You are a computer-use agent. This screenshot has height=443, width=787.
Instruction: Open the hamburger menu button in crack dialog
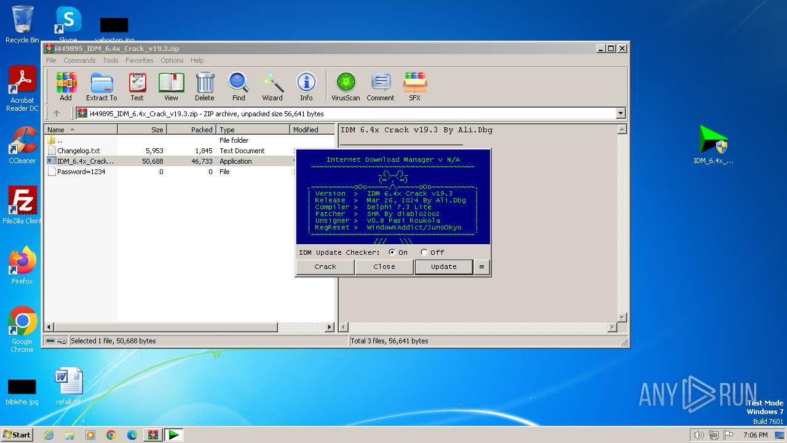coord(481,266)
